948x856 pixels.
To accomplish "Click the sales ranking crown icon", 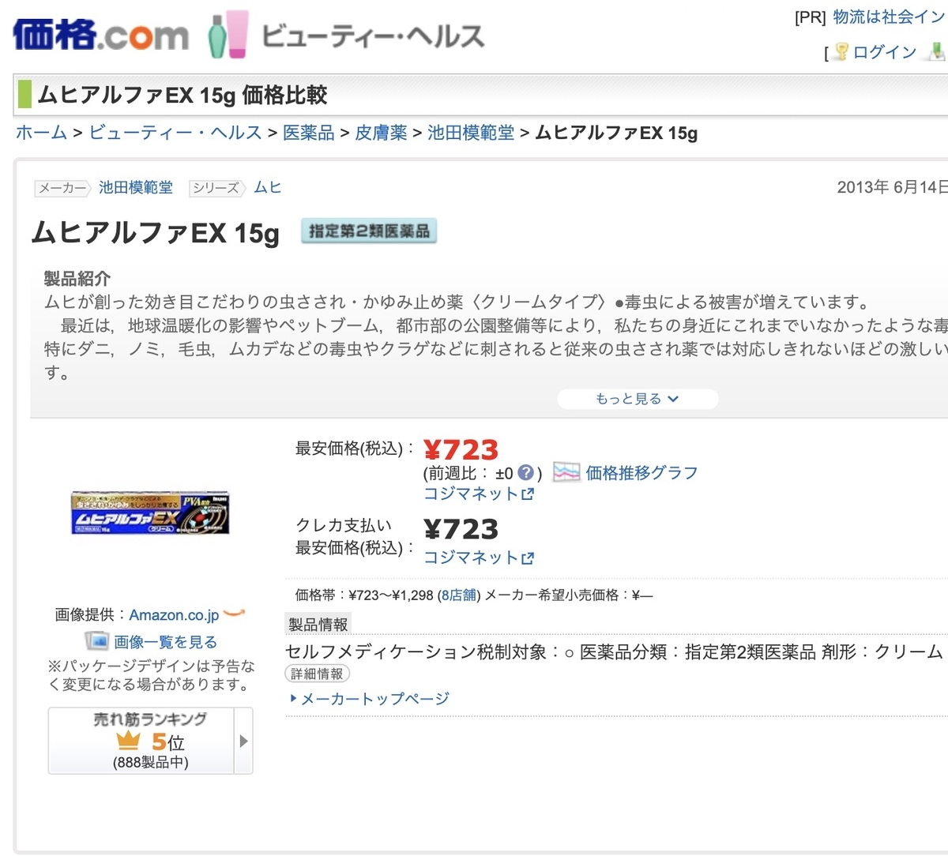I will 128,741.
